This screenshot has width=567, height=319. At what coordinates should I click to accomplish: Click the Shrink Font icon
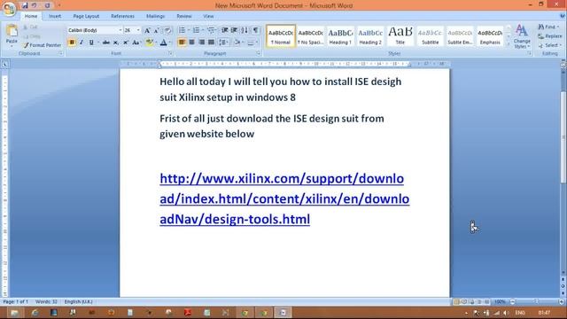coord(157,30)
